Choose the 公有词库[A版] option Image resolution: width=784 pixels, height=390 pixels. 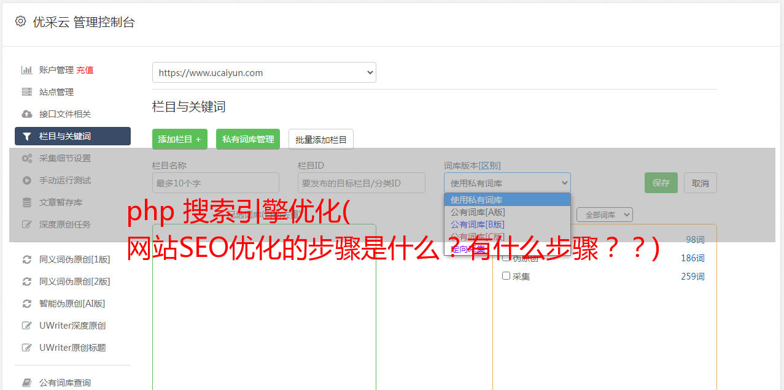point(507,212)
